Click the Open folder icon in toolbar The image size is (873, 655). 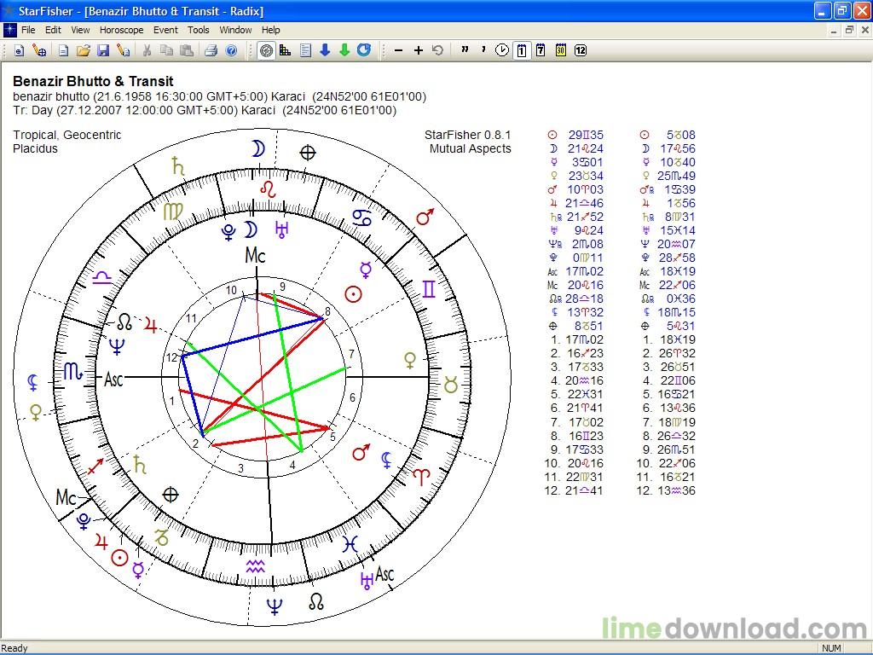[x=84, y=50]
